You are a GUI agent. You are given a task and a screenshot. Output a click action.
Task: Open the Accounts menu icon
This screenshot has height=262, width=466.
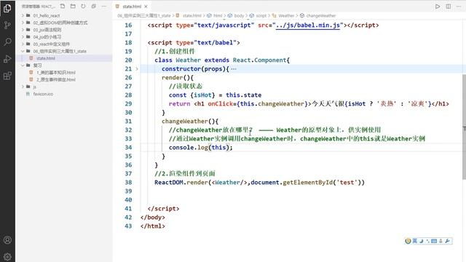pos(7,240)
